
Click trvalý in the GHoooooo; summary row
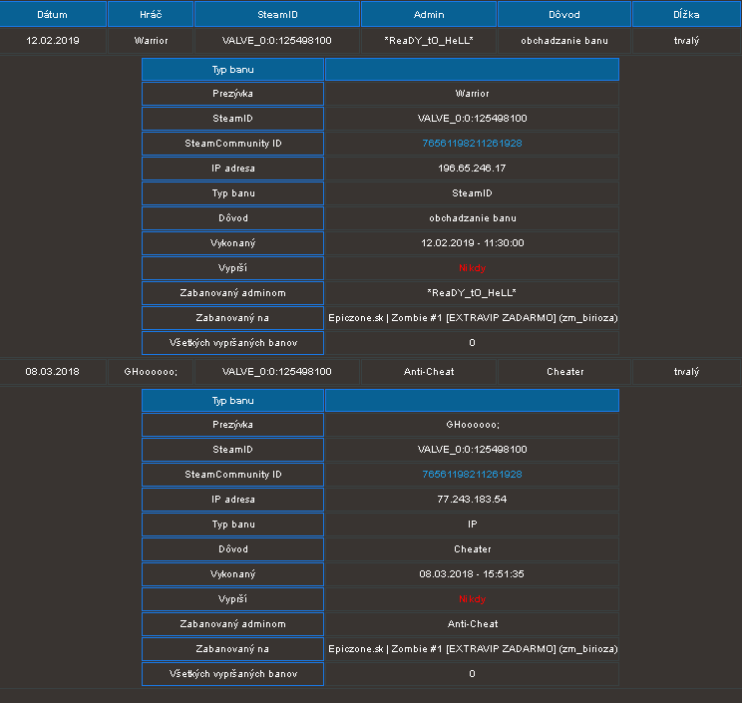[x=686, y=372]
